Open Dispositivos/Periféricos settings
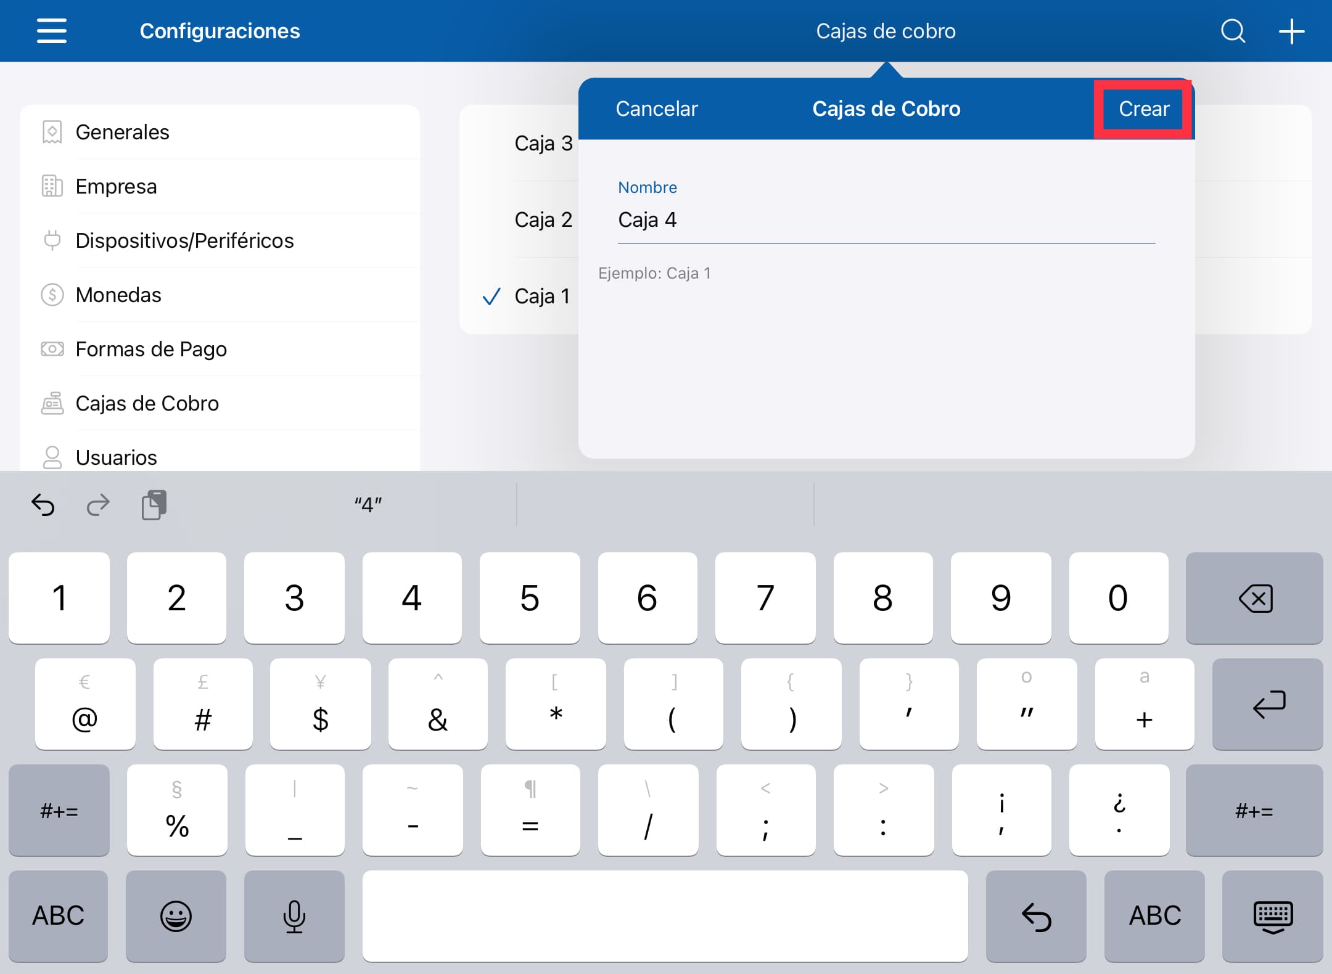Viewport: 1332px width, 974px height. (x=220, y=240)
